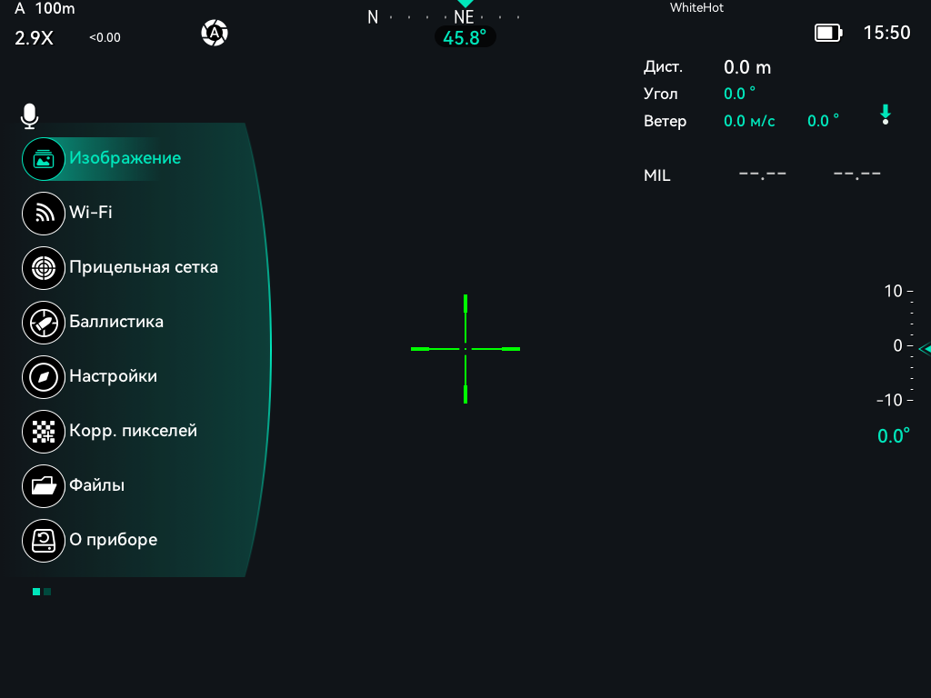The image size is (931, 698).
Task: Tap the microphone icon
Action: pos(29,116)
